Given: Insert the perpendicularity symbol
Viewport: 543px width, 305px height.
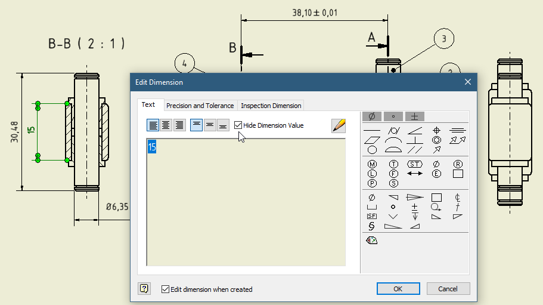Looking at the screenshot, I should pos(415,140).
